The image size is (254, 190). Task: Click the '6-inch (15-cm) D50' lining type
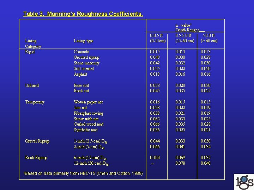[x=90, y=158]
